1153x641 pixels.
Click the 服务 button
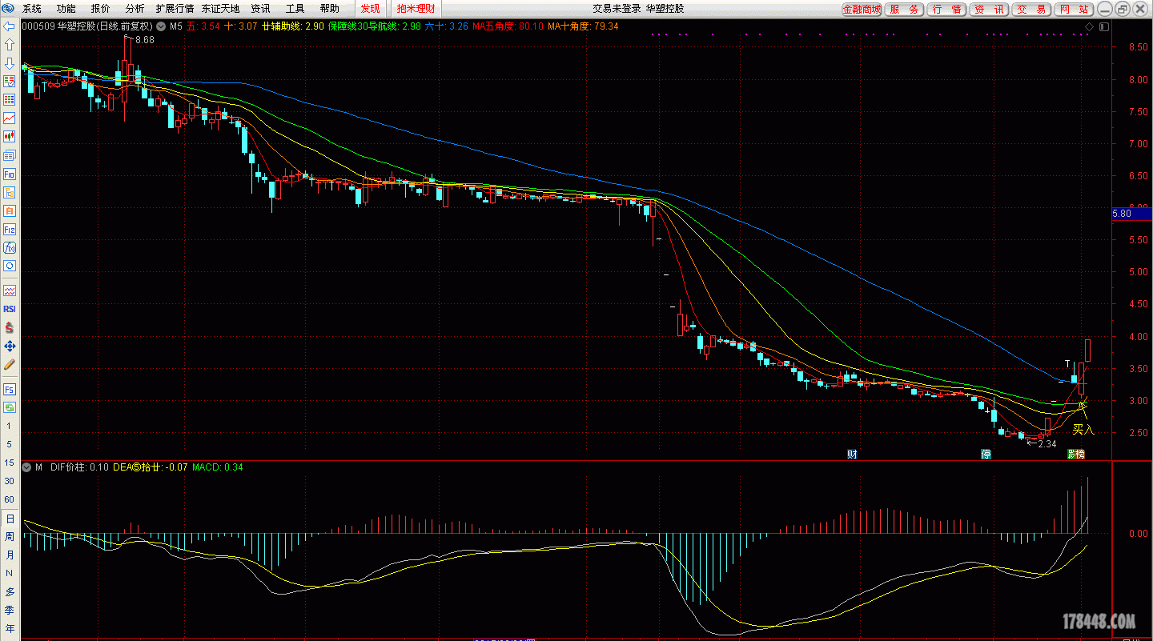coord(904,10)
